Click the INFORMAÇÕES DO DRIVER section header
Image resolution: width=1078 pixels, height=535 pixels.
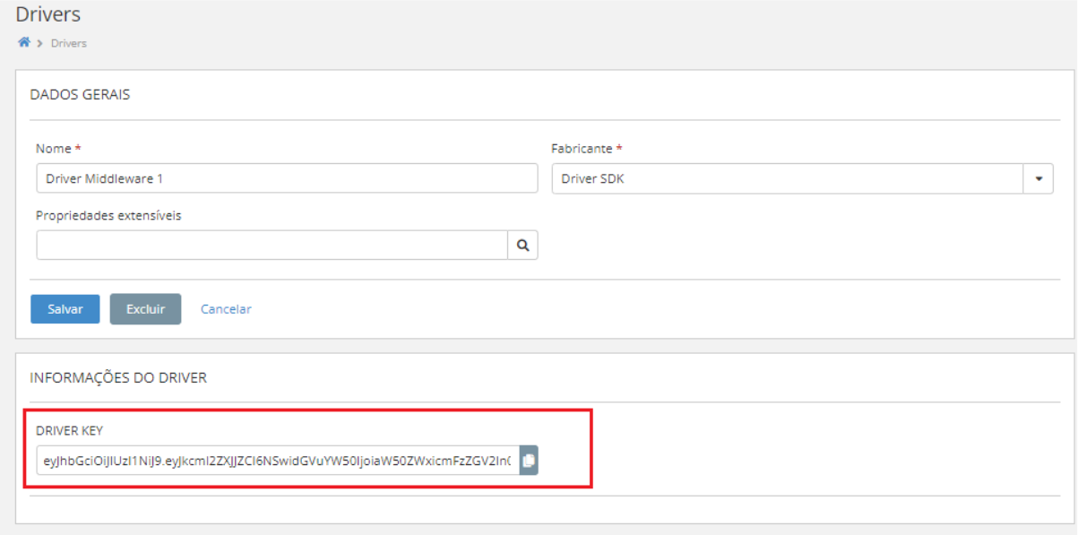(x=118, y=378)
